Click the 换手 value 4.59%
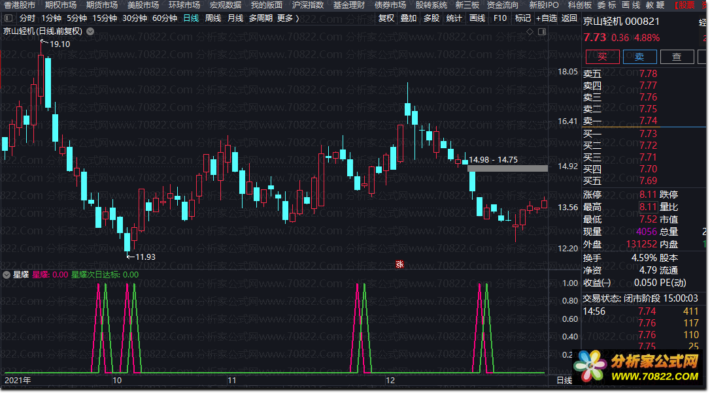 point(645,258)
